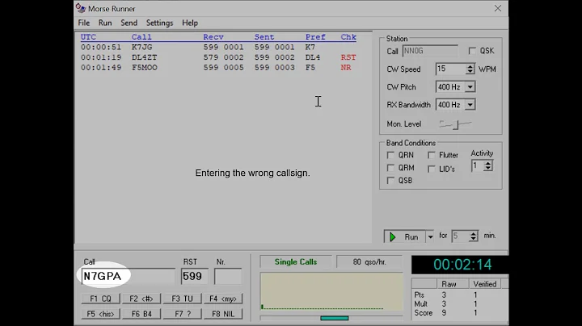The image size is (582, 326).
Task: Click the F6 B4 button
Action: (141, 314)
